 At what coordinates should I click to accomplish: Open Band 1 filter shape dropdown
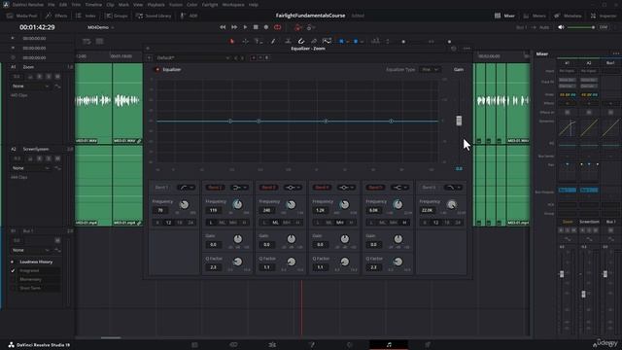click(186, 188)
